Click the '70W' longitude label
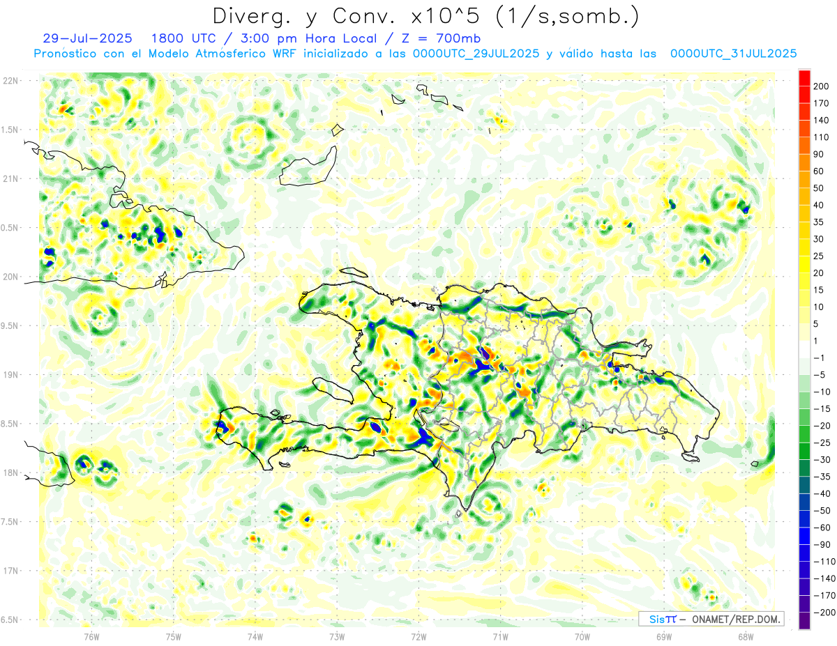Viewport: 837px width, 646px height. click(582, 636)
